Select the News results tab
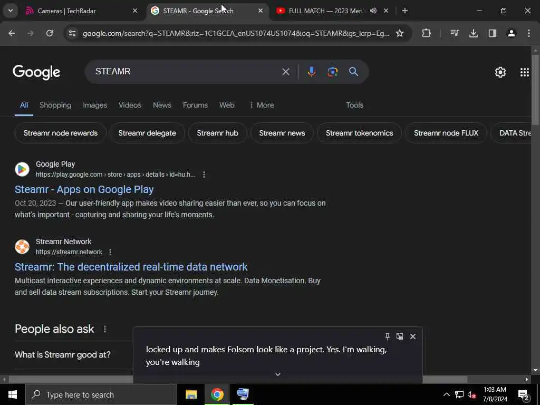Viewport: 540px width, 405px height. (x=162, y=105)
